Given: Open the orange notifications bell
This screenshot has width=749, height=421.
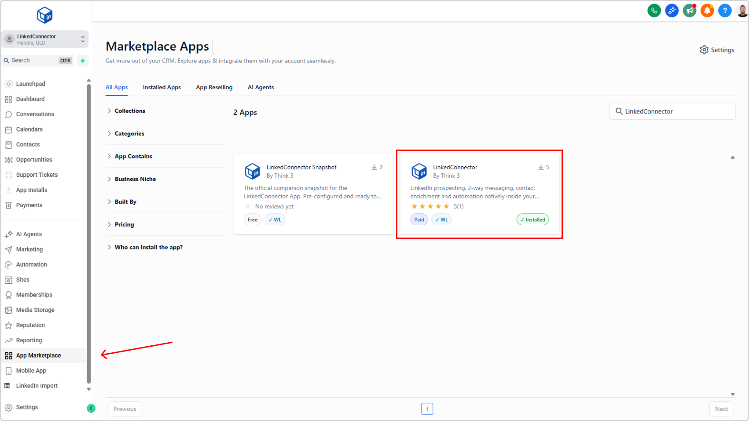Looking at the screenshot, I should click(707, 11).
